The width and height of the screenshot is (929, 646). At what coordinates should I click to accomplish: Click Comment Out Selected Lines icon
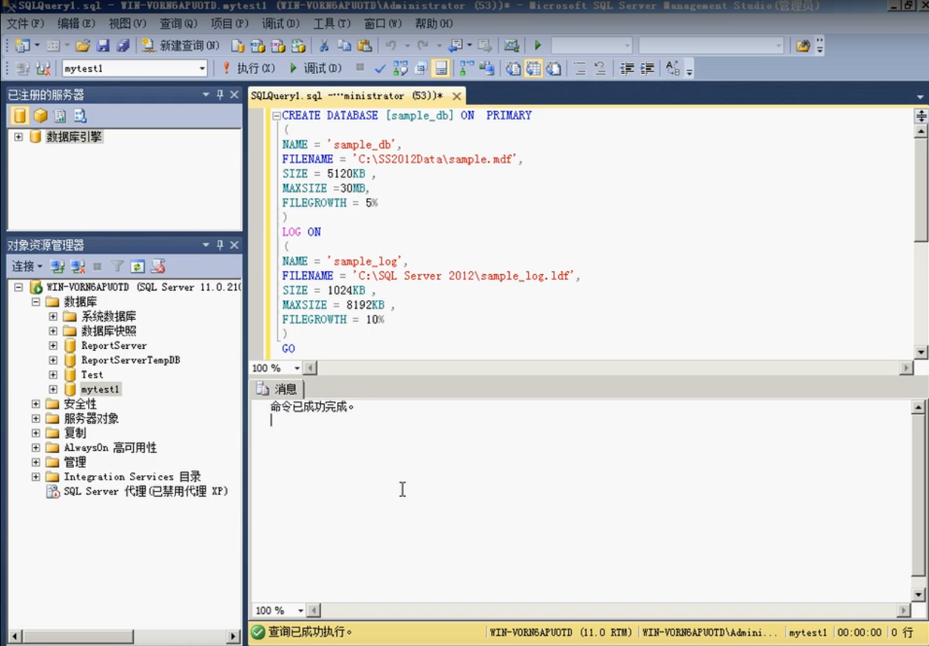click(581, 69)
